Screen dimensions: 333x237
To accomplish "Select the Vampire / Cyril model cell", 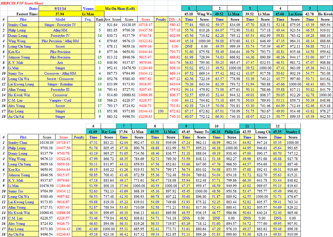I will (x=60, y=100).
